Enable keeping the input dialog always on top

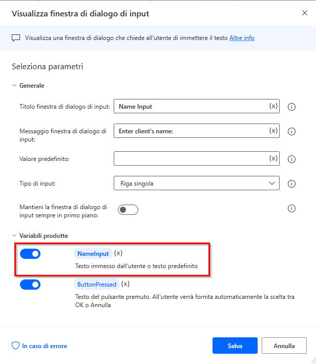pos(128,210)
